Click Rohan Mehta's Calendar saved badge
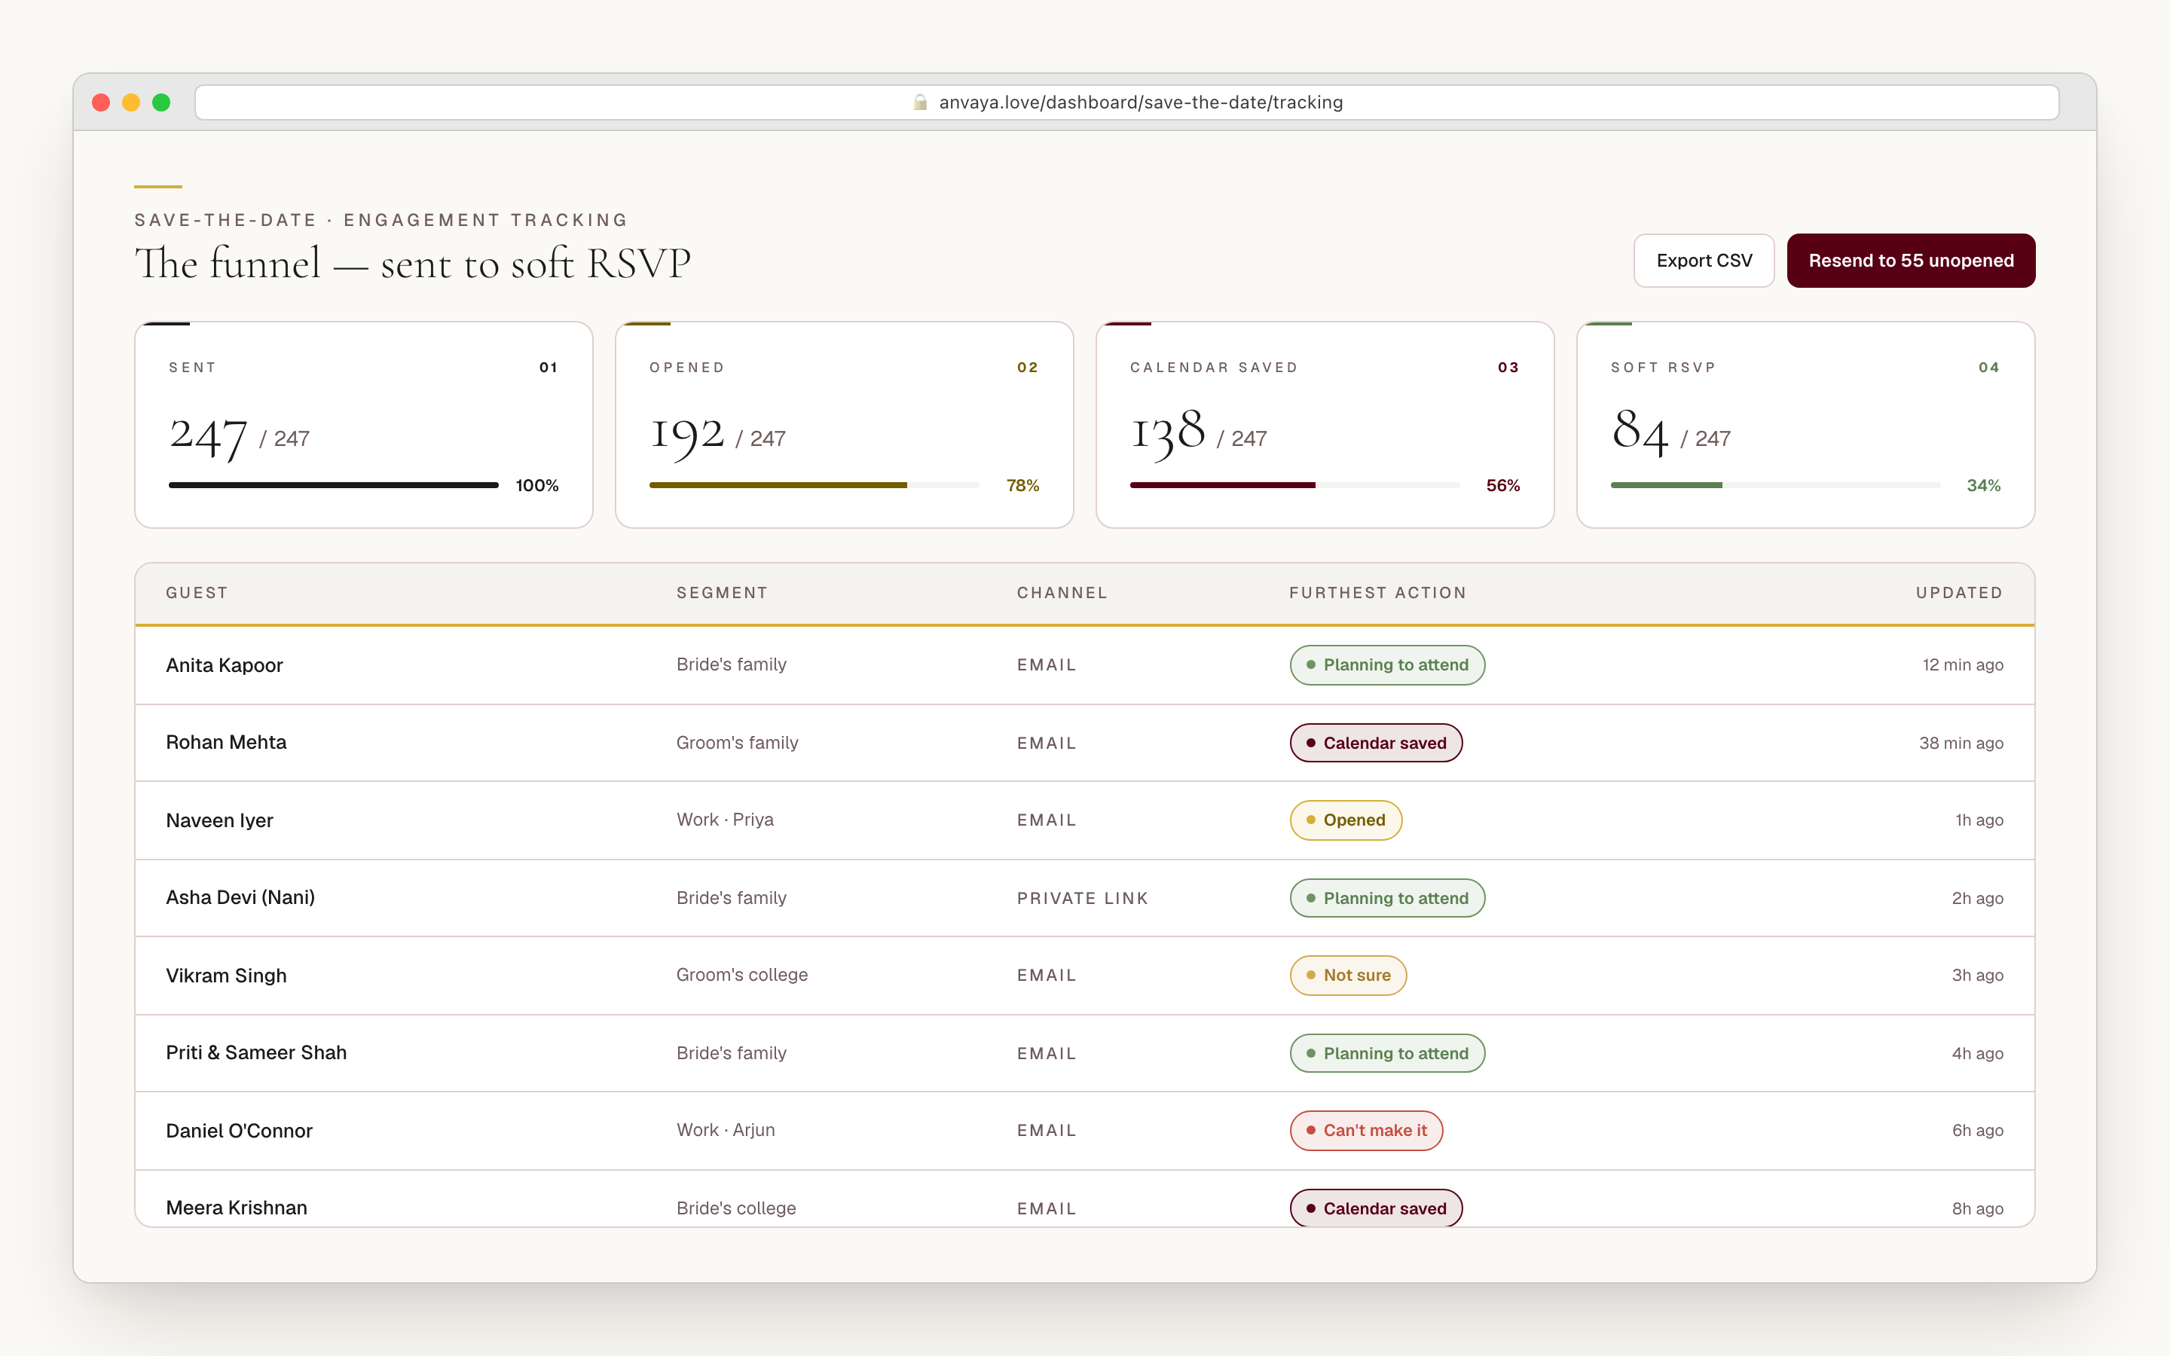Viewport: 2170px width, 1356px height. coord(1377,743)
